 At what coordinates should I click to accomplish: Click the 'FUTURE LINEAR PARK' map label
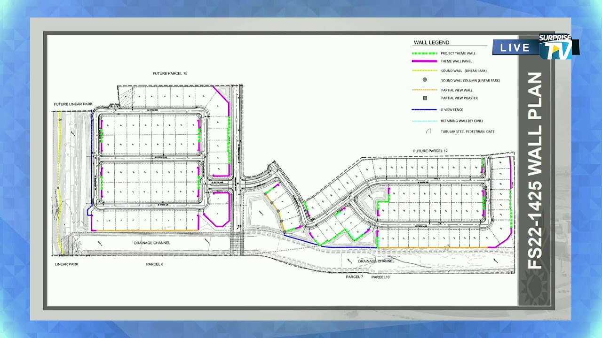tap(73, 104)
